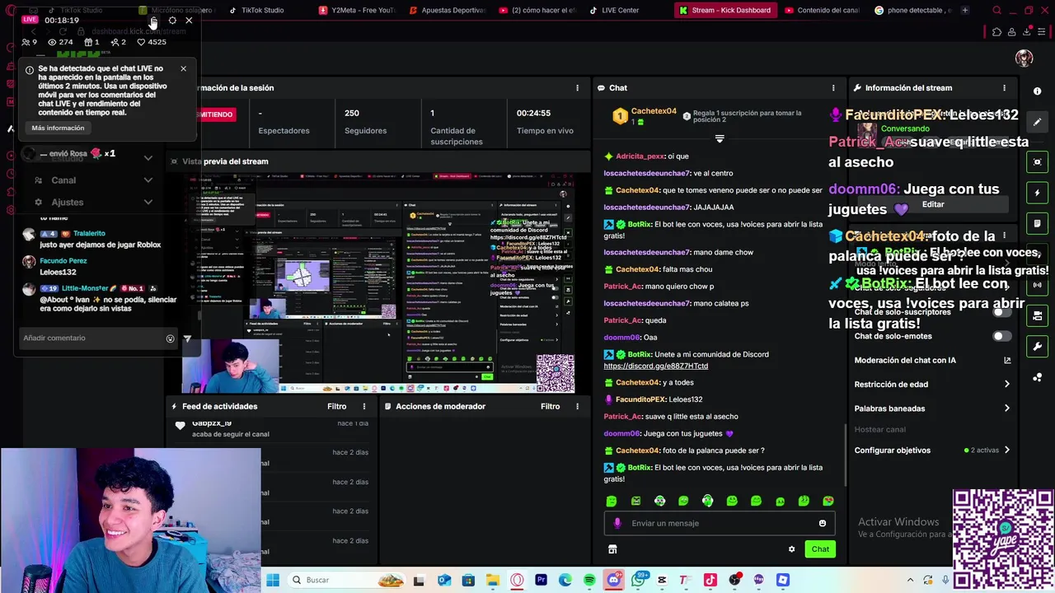This screenshot has width=1055, height=593.
Task: Click the green Chat send button
Action: tap(820, 549)
